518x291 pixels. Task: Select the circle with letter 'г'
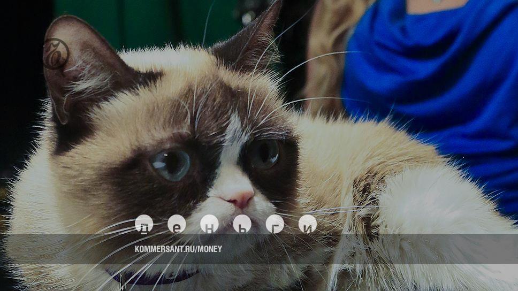275,224
